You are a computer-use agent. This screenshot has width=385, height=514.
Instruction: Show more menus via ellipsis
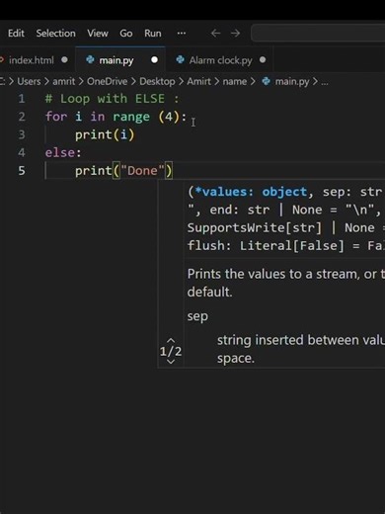click(x=182, y=33)
